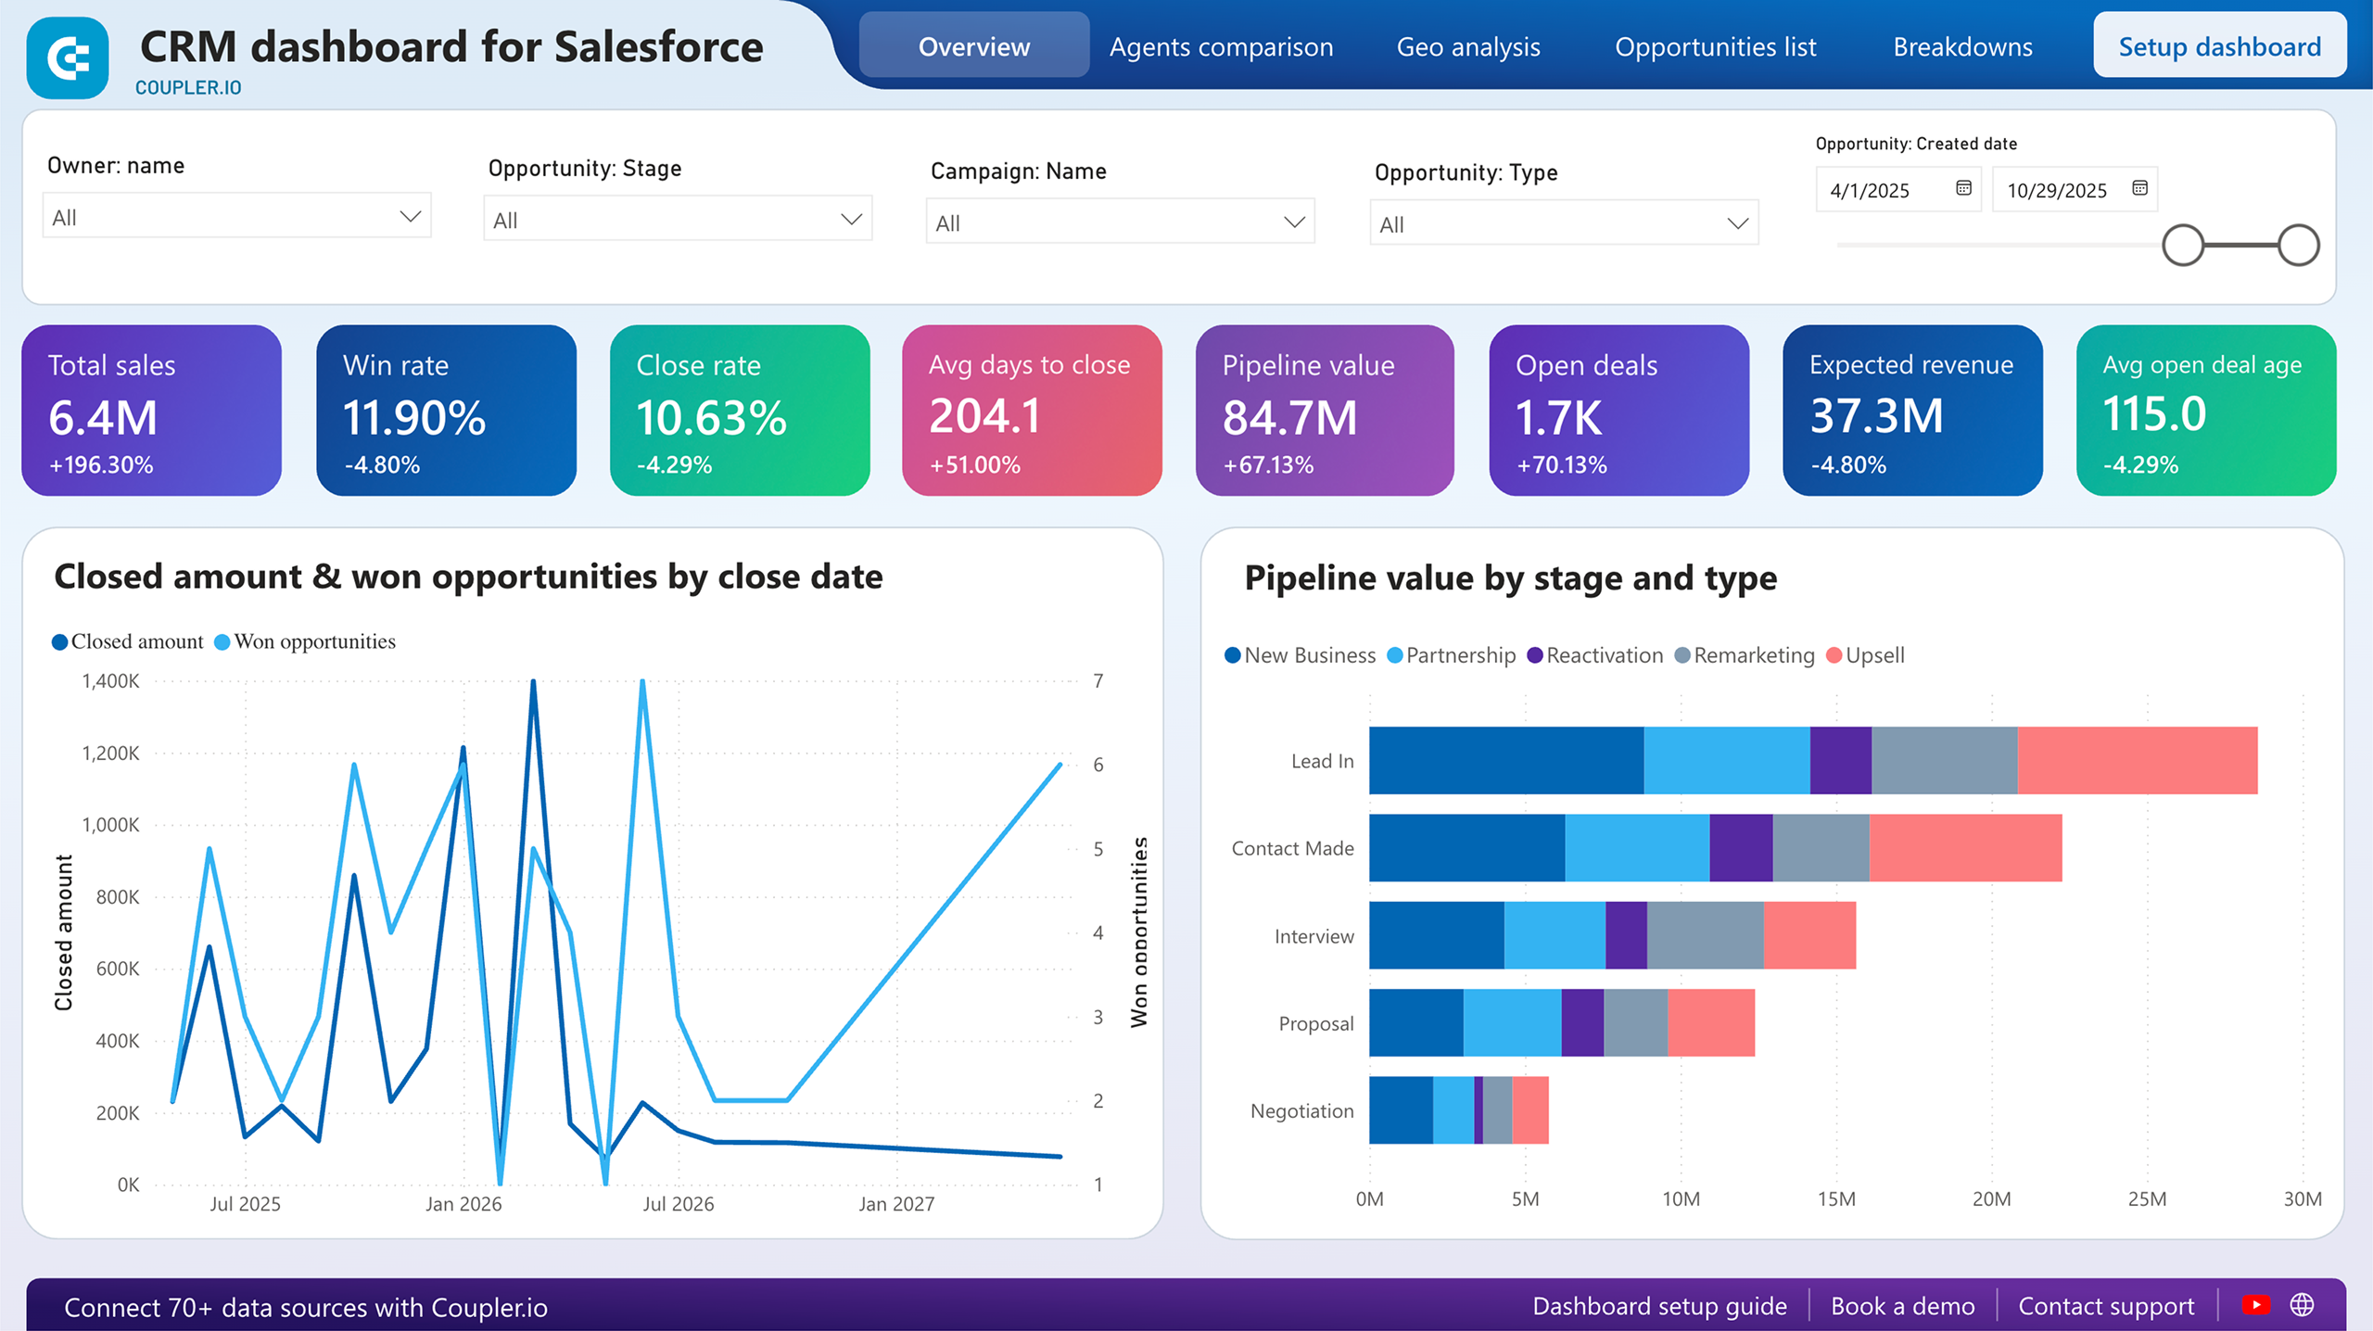Select the Pipeline value KPI card
Screen dimensions: 2373x1331
pos(1325,411)
